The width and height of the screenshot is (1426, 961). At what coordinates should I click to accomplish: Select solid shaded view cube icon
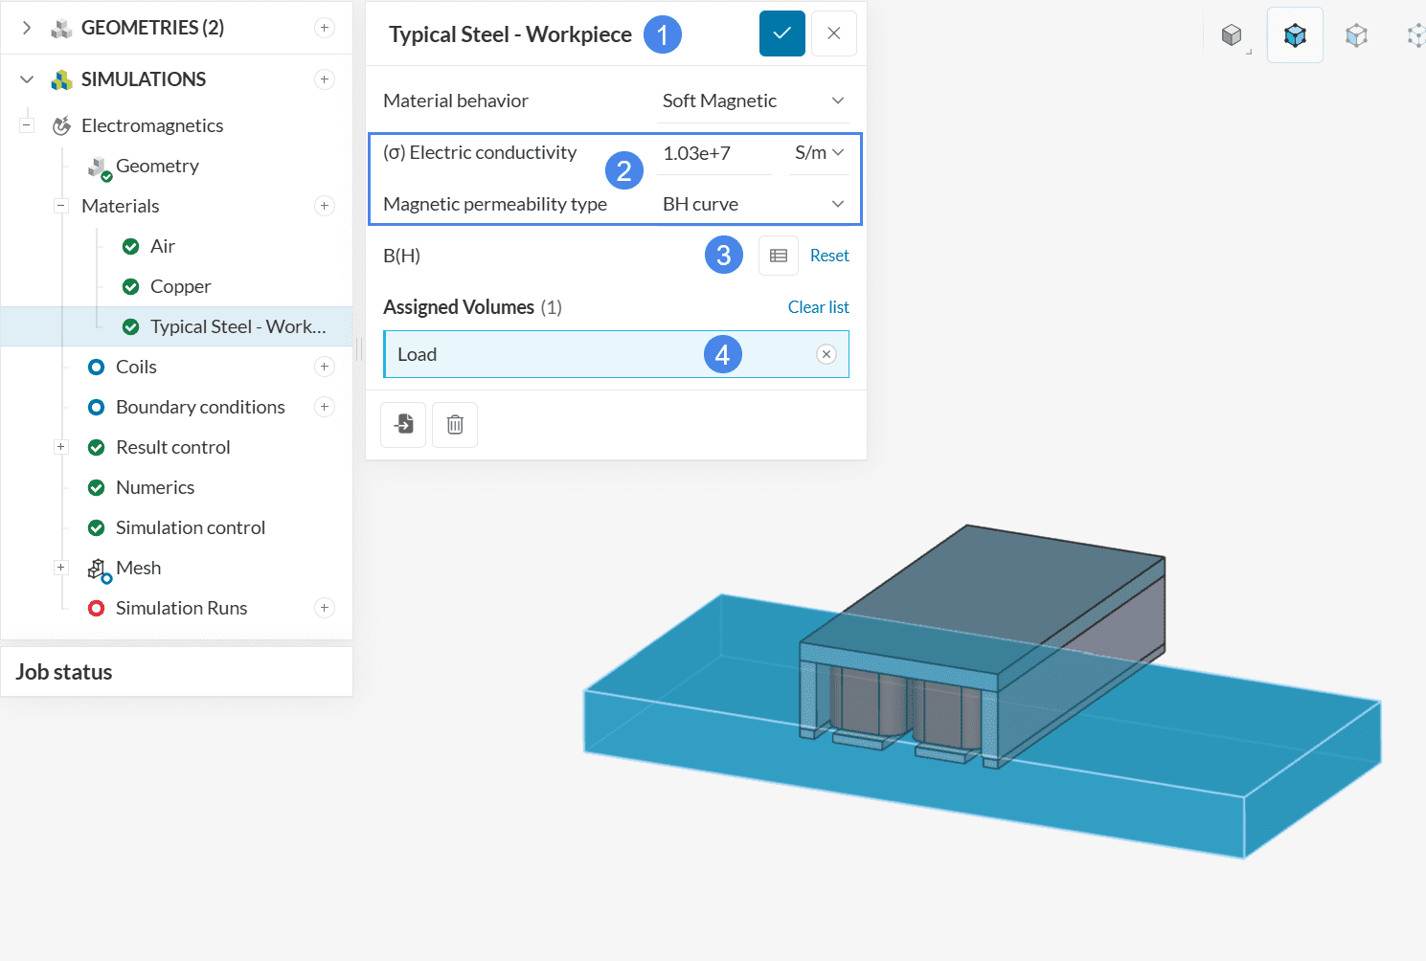coord(1232,35)
